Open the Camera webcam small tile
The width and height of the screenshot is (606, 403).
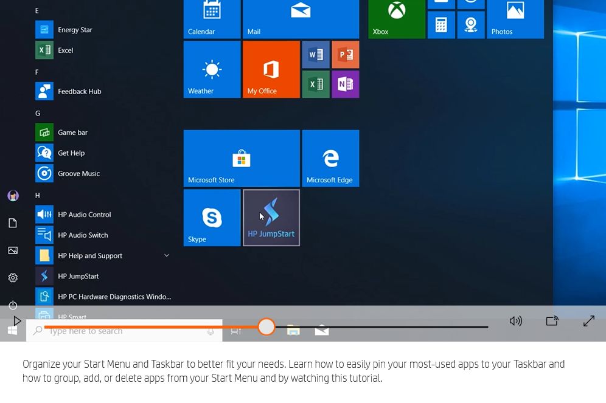(471, 25)
